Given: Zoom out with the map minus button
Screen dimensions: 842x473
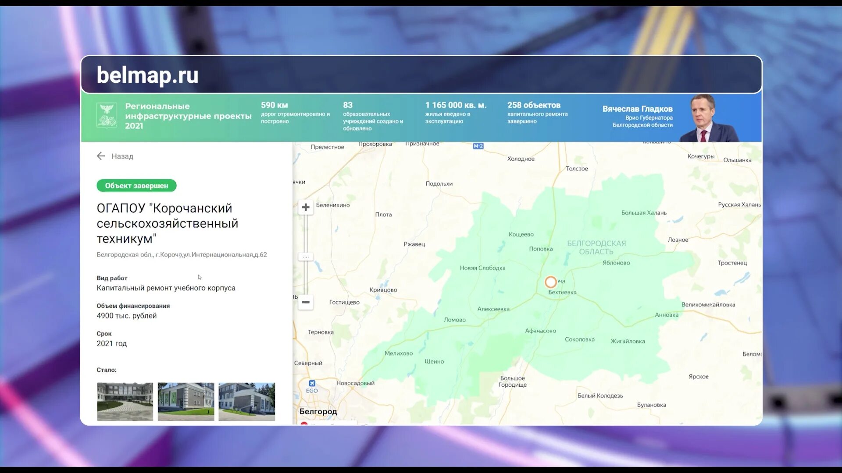Looking at the screenshot, I should [306, 302].
